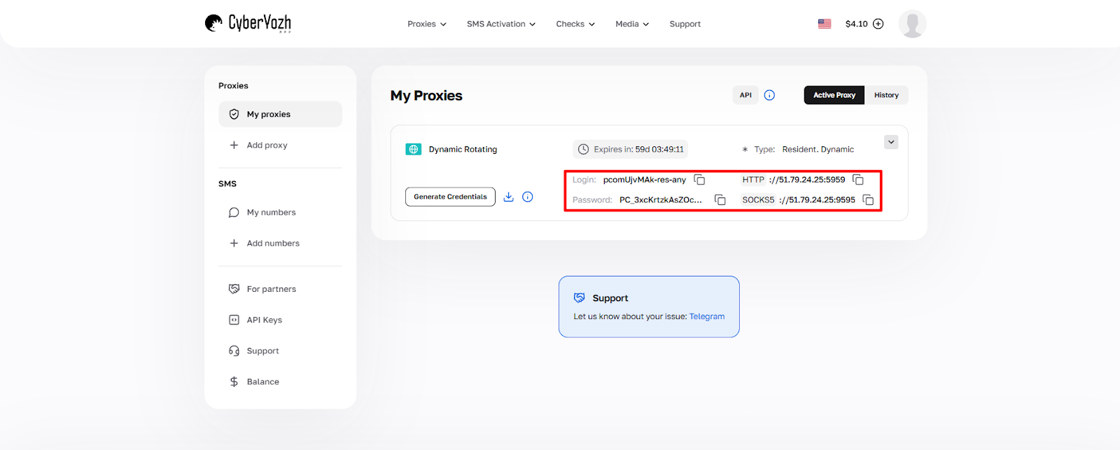Click the Generate Credentials button

(450, 197)
